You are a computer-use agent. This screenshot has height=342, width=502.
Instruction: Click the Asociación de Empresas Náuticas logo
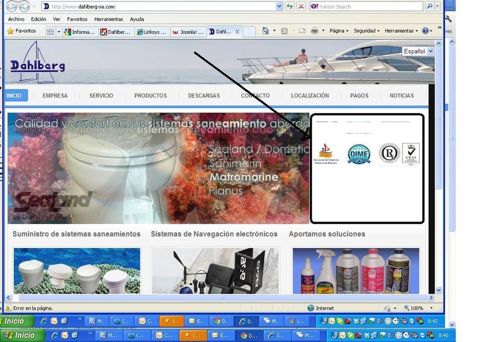pyautogui.click(x=325, y=154)
